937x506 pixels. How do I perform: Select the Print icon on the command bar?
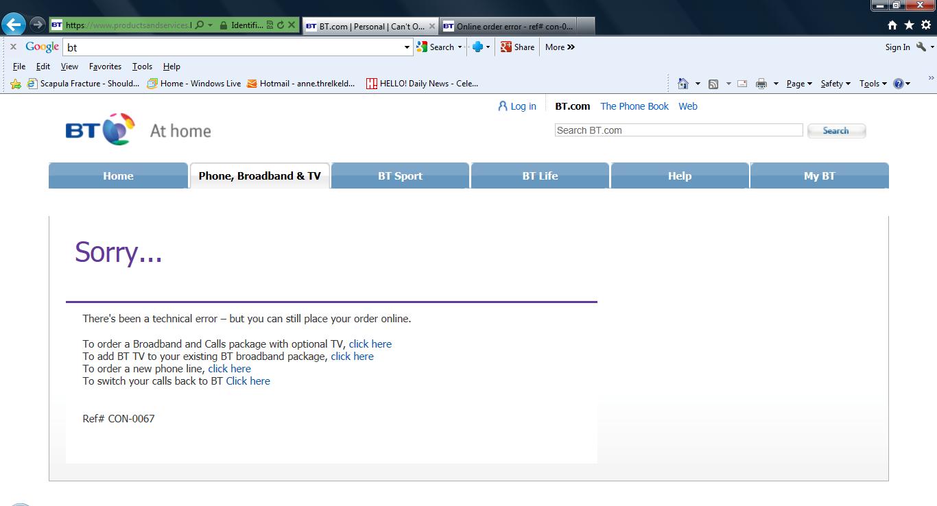tap(761, 83)
